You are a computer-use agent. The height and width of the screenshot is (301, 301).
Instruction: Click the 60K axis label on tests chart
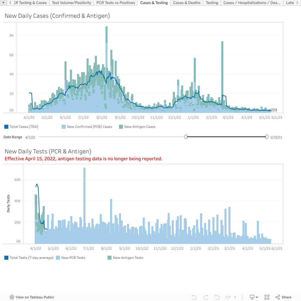(x=17, y=180)
